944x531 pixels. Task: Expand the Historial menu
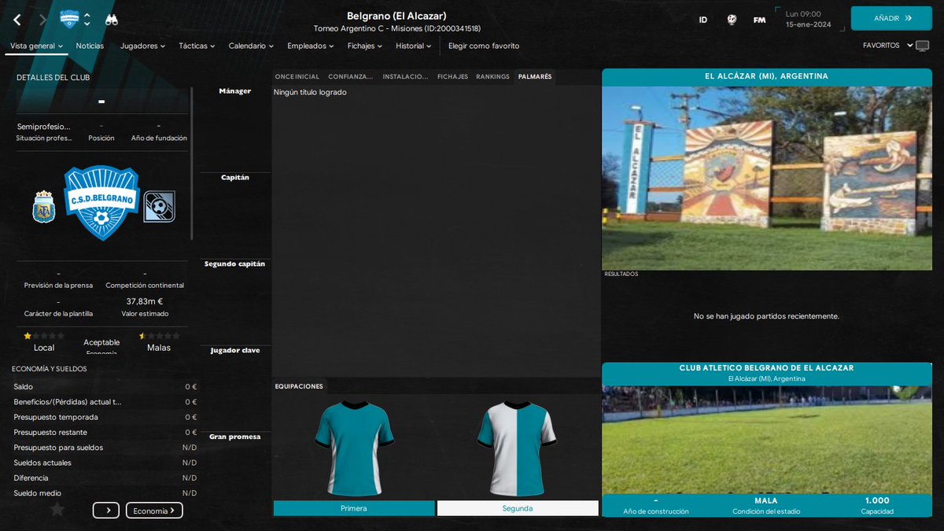click(x=414, y=46)
